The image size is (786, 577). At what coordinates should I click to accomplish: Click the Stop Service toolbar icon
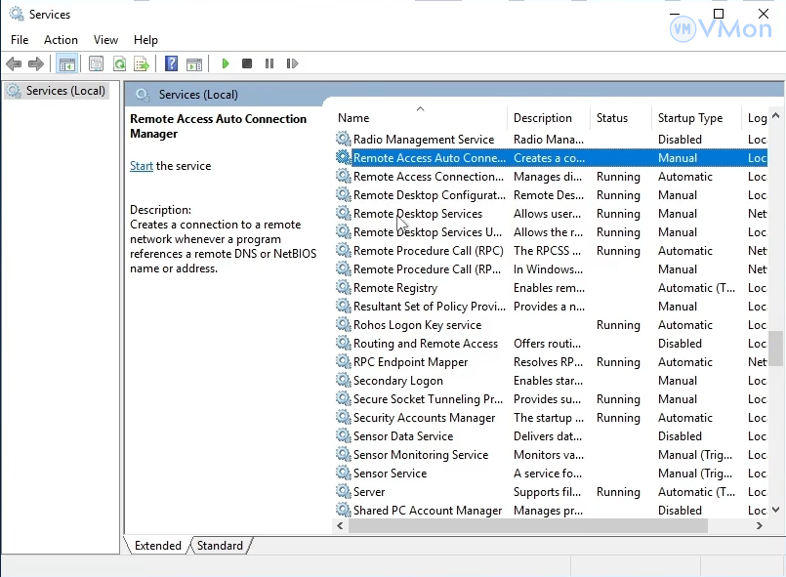click(x=247, y=64)
